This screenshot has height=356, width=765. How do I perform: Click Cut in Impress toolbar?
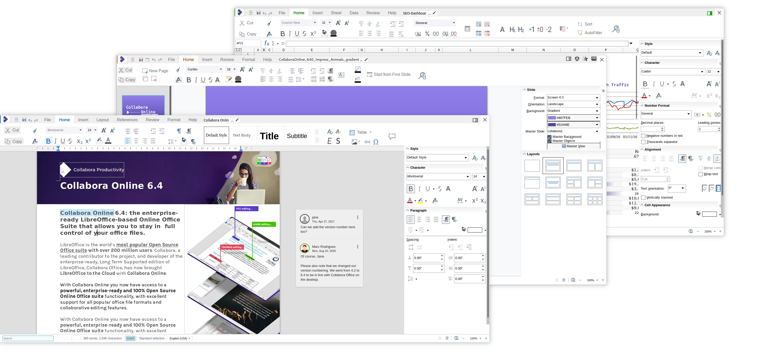pyautogui.click(x=126, y=70)
